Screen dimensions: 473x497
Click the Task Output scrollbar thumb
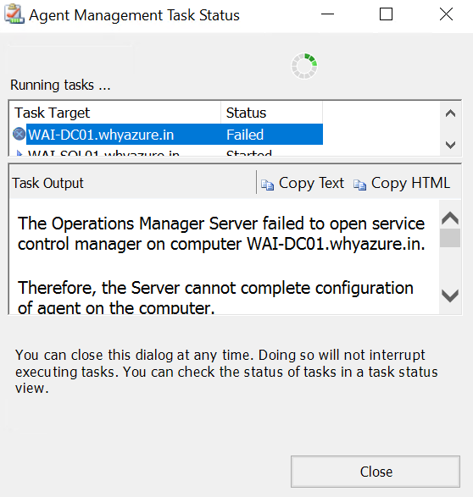pyautogui.click(x=450, y=238)
